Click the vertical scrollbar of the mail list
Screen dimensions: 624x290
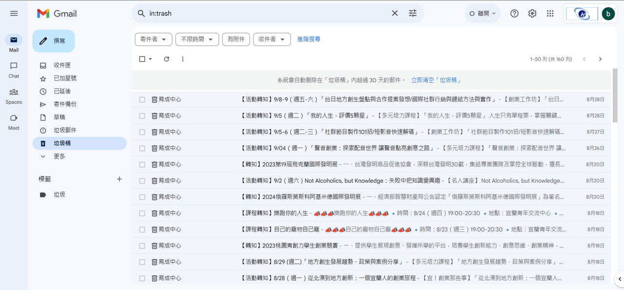point(615,96)
